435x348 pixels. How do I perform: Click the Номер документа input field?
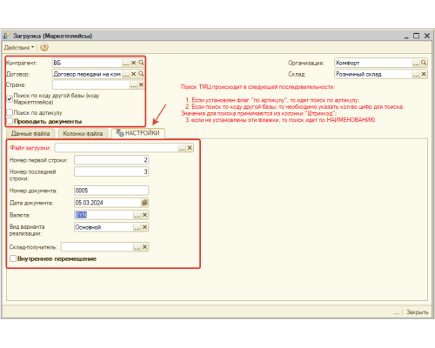click(x=111, y=191)
